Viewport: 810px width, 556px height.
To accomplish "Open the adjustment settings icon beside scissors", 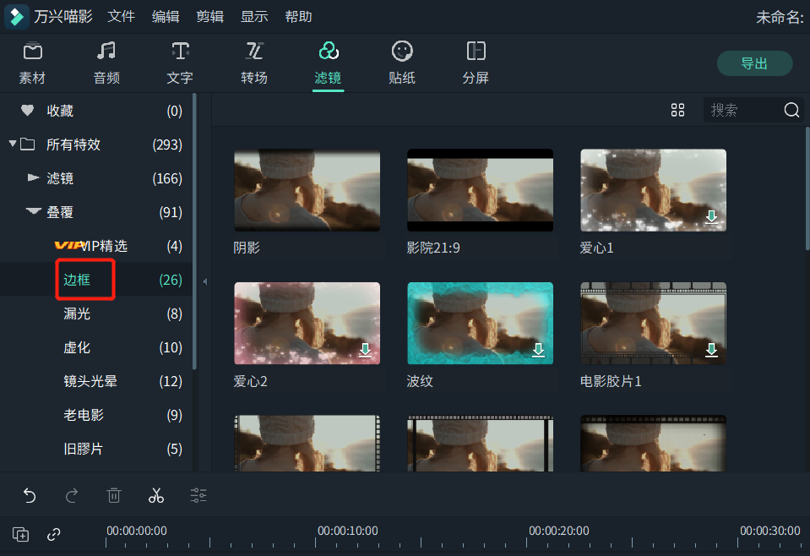I will click(x=198, y=496).
